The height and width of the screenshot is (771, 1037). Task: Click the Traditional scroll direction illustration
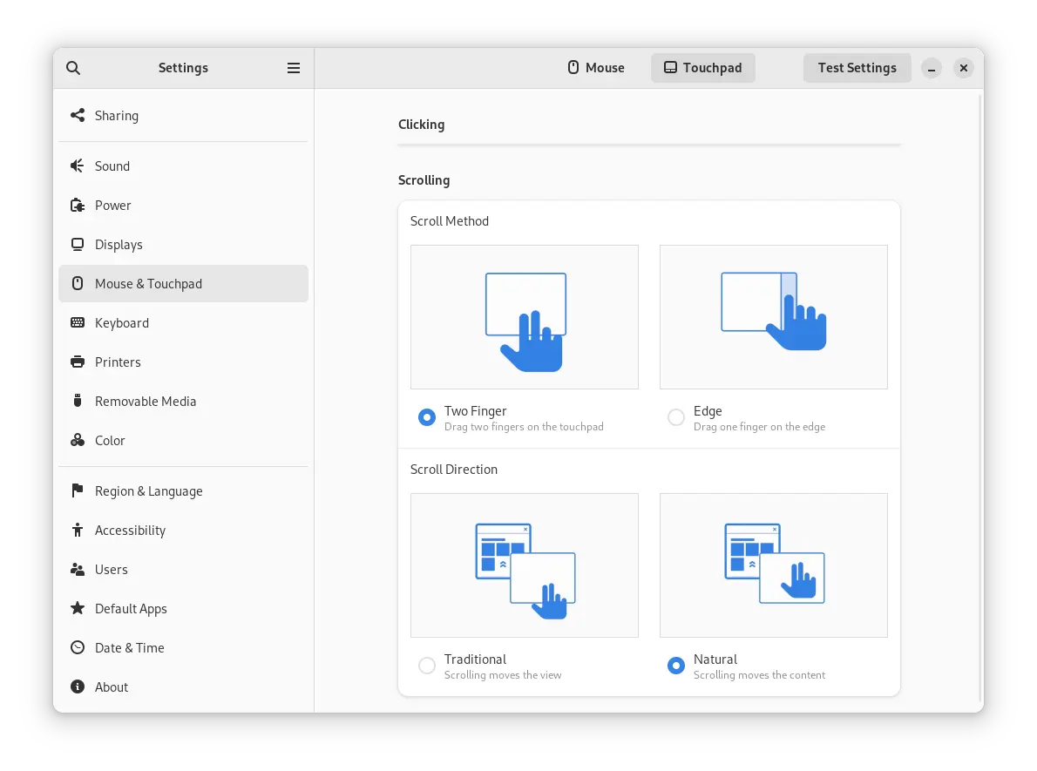(524, 565)
